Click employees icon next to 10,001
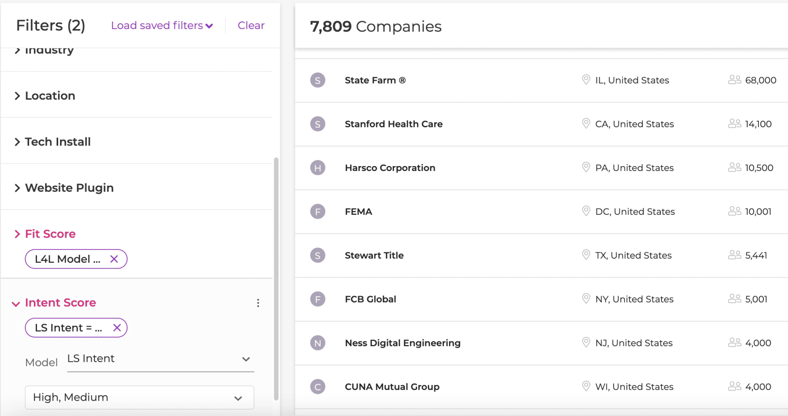This screenshot has width=788, height=416. coord(735,211)
